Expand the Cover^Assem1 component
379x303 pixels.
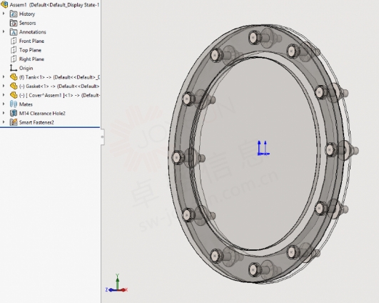[4, 95]
